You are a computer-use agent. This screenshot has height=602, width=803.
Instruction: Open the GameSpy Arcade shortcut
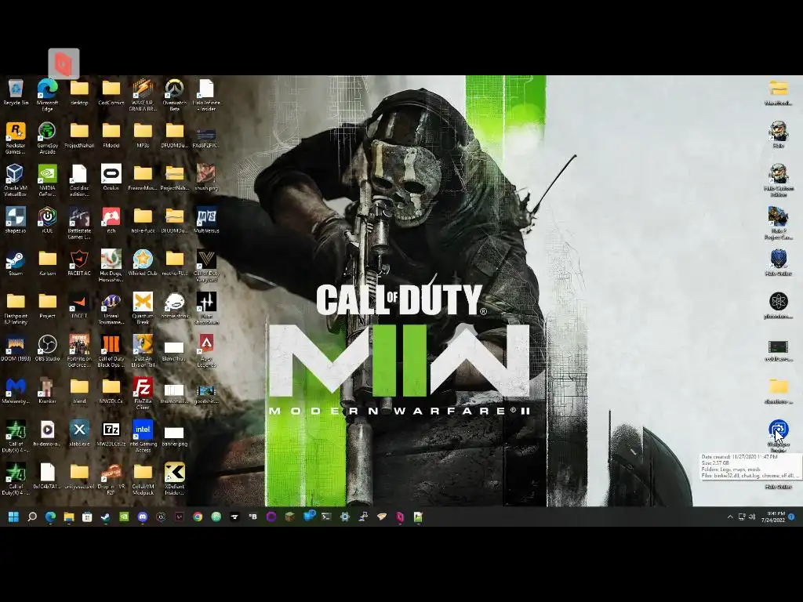pos(47,137)
